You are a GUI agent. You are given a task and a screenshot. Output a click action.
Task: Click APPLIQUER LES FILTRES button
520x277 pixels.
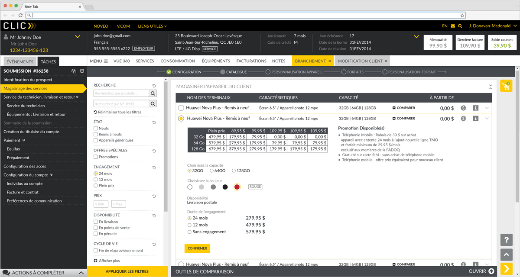pos(127,271)
